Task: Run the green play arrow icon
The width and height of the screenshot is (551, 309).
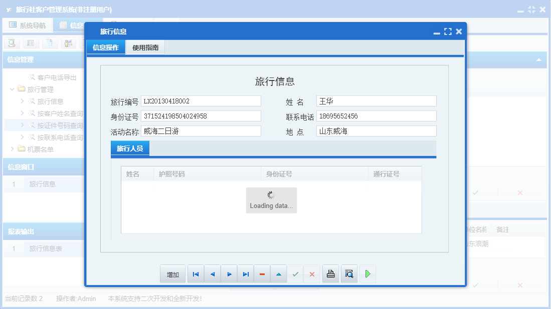Action: coord(368,273)
